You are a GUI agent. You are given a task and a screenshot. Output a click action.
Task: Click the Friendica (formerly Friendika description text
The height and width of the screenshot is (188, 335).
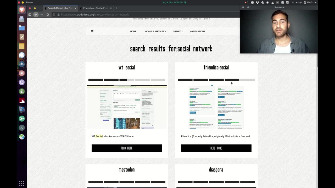215,136
